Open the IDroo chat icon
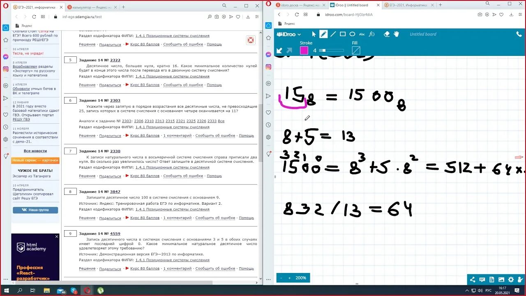This screenshot has width=526, height=296. coord(482,280)
